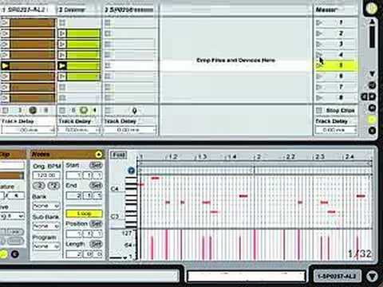Click the Set button next to Length
This screenshot has height=287, width=383.
[x=96, y=244]
